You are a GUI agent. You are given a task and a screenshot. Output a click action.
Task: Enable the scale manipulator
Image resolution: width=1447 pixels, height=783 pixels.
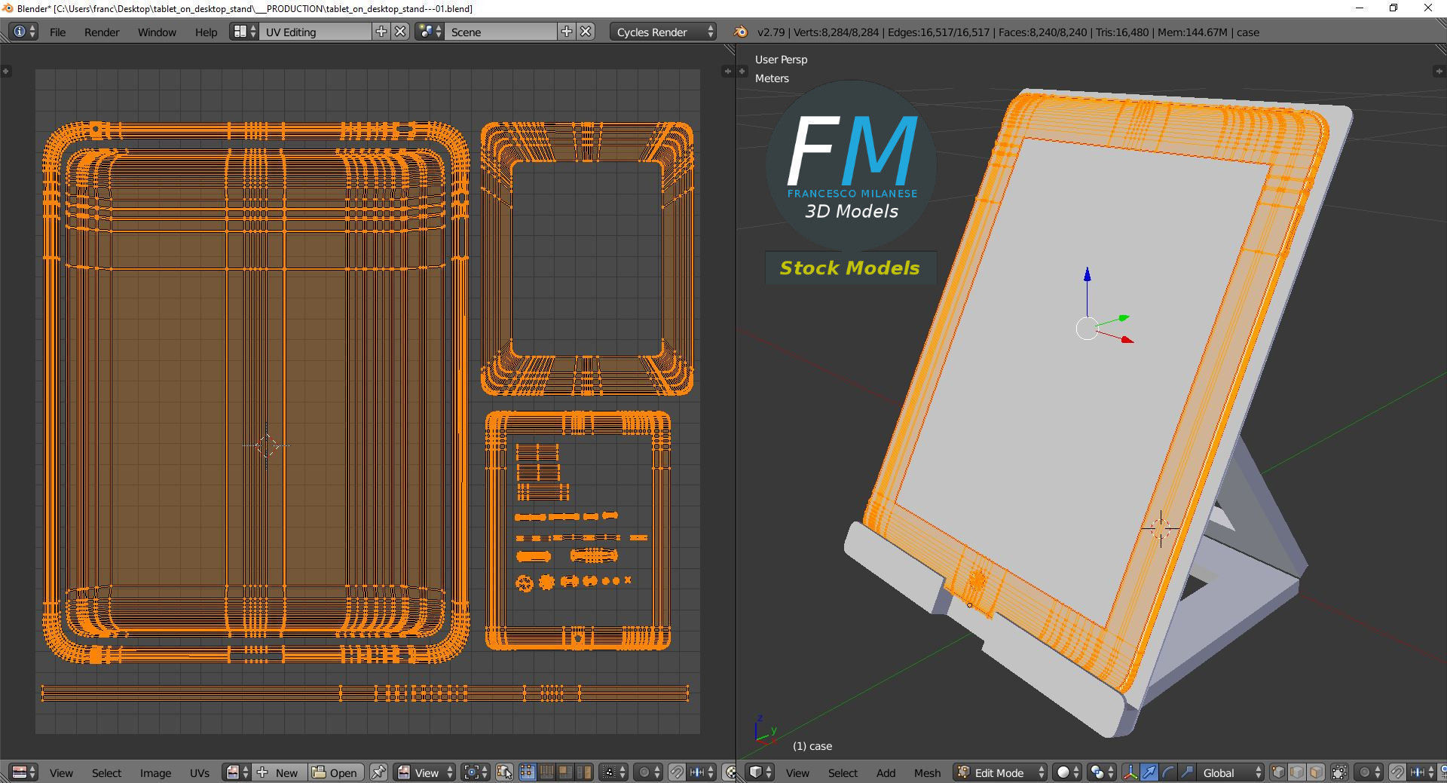tap(1187, 772)
